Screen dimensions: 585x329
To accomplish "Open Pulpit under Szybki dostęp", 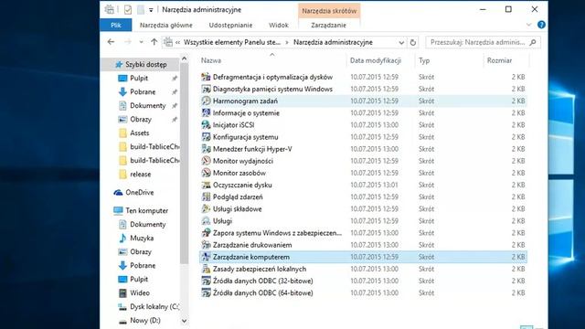I will coord(139,79).
